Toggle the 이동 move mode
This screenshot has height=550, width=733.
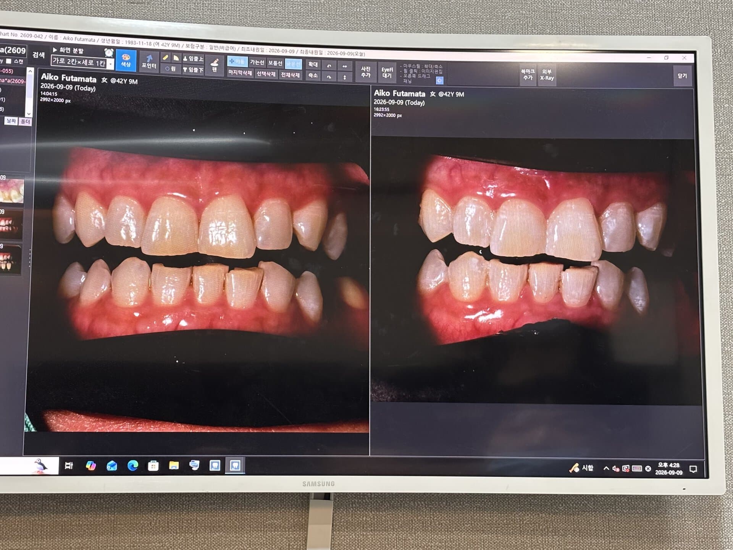click(237, 61)
